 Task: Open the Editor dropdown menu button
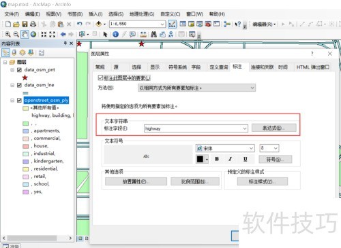tap(264, 24)
